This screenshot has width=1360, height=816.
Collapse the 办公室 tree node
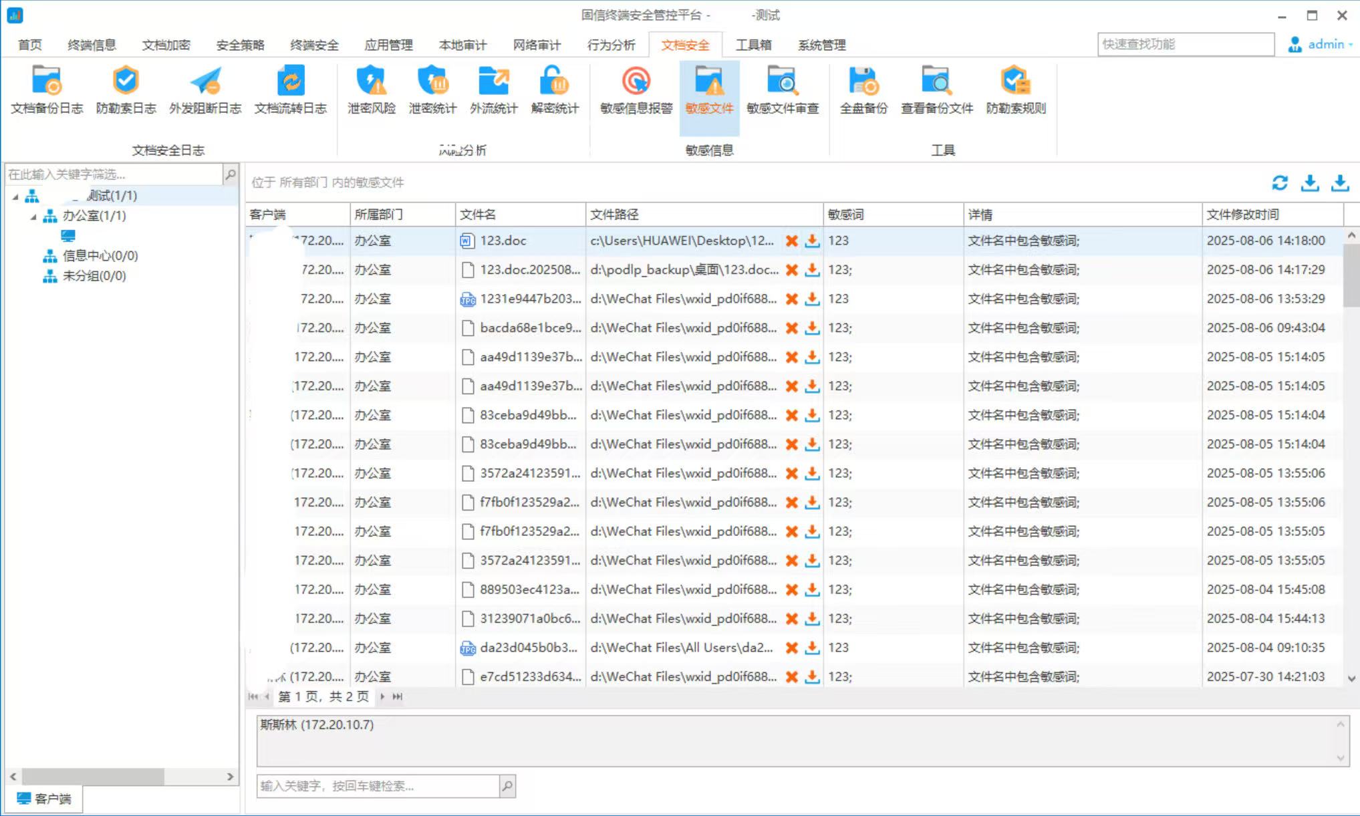[33, 217]
